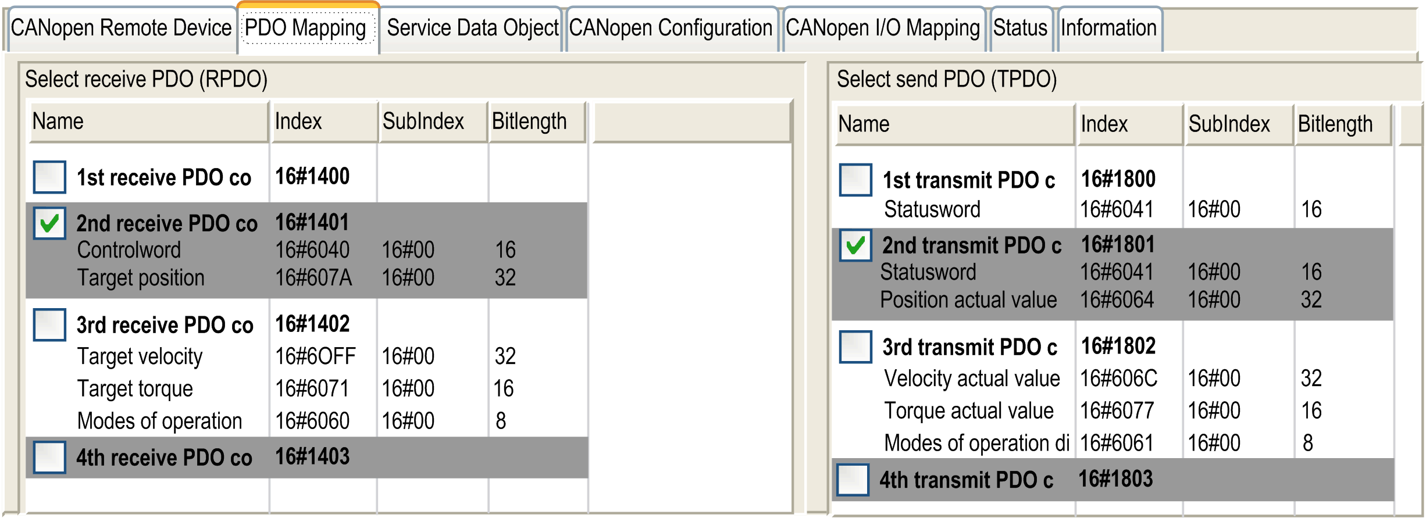Click the RPDO Index column header
Screen dimensions: 1426x518
tap(323, 122)
